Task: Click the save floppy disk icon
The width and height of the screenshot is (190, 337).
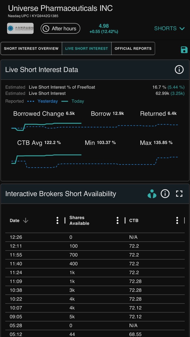Action: (184, 50)
